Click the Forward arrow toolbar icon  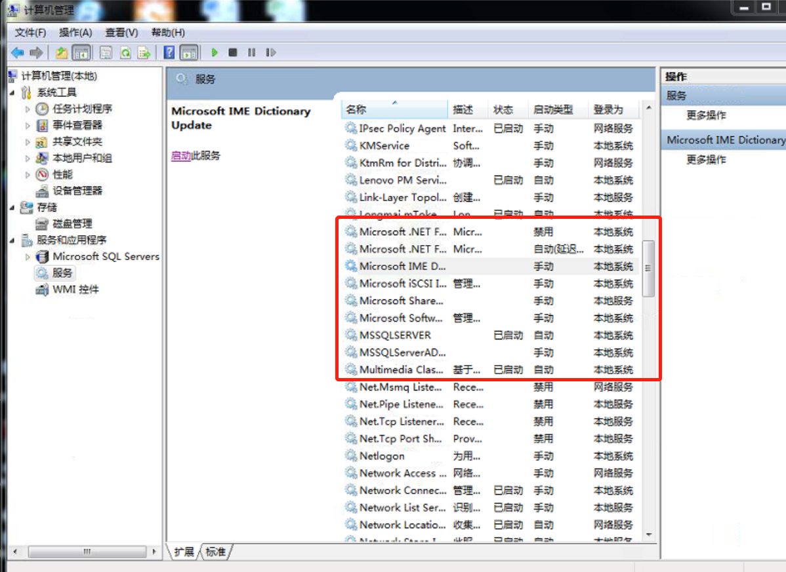tap(36, 52)
